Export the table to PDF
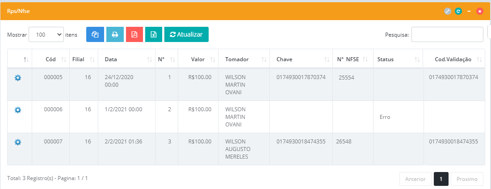Screen dimensions: 491x189 (x=134, y=34)
